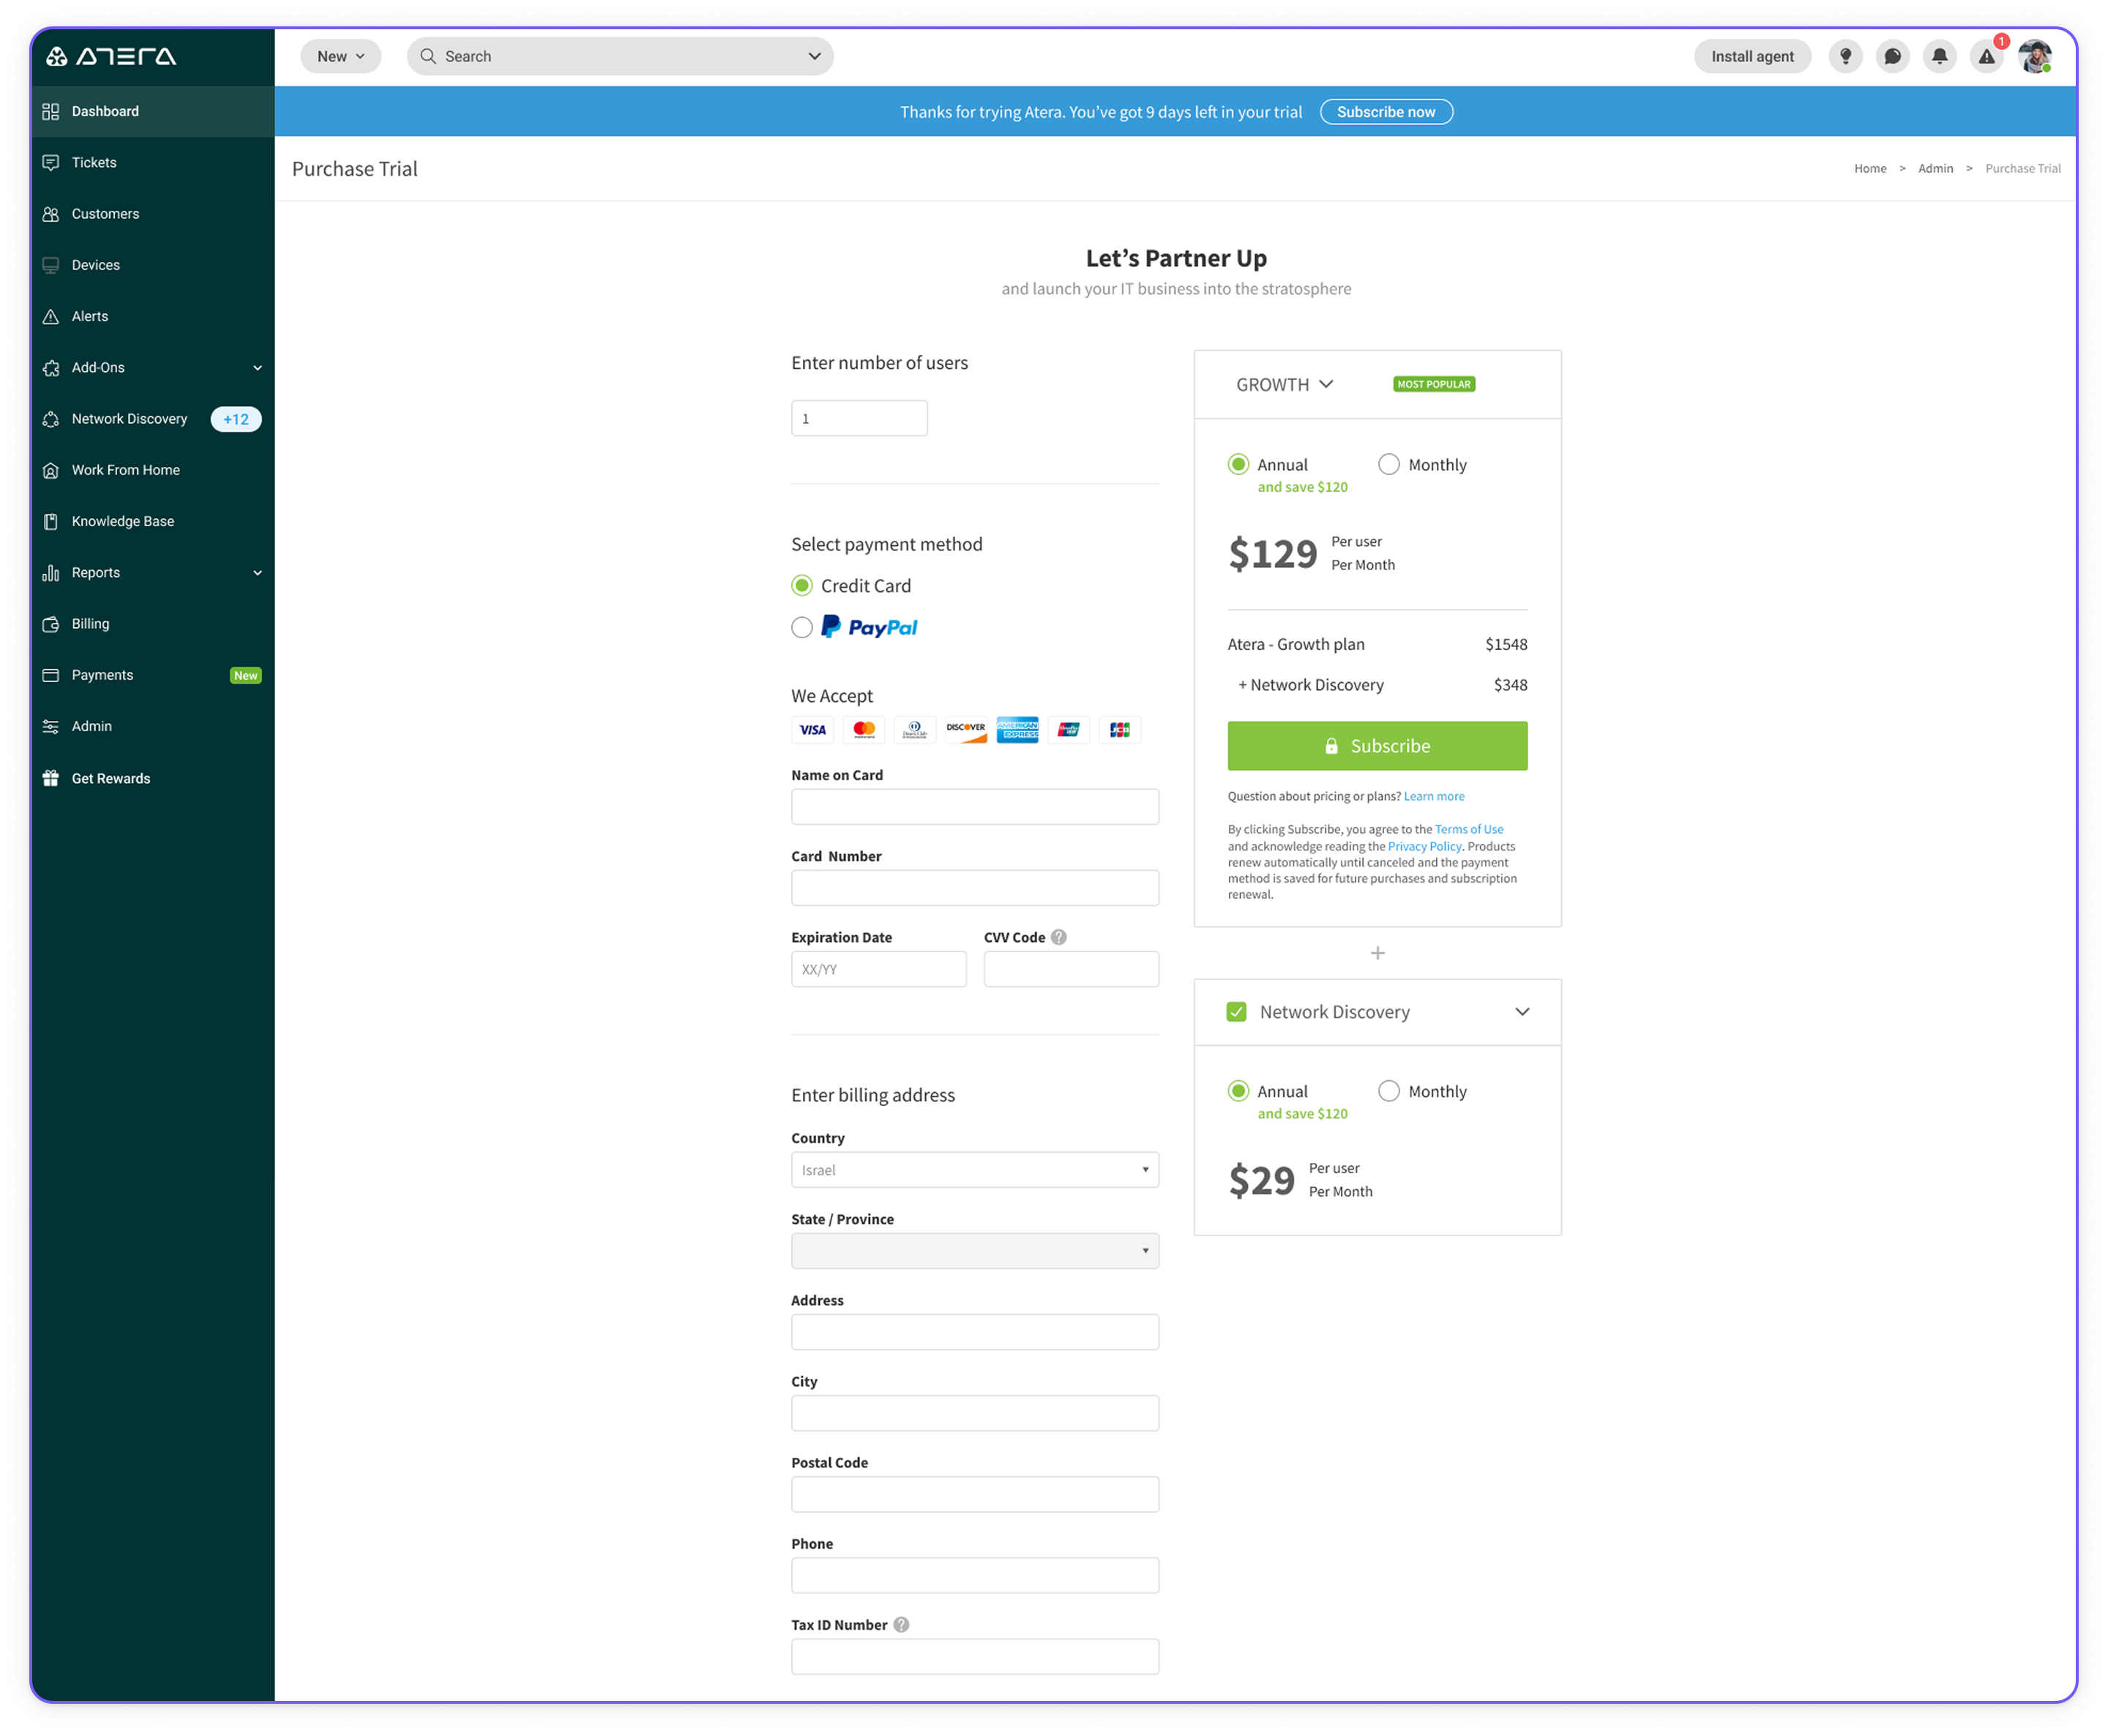The height and width of the screenshot is (1736, 2108).
Task: Click the Name on Card field
Action: point(974,806)
